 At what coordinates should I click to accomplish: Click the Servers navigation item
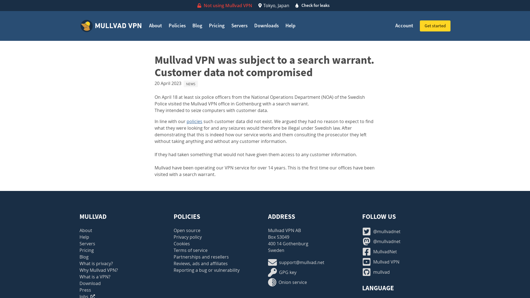[x=239, y=25]
